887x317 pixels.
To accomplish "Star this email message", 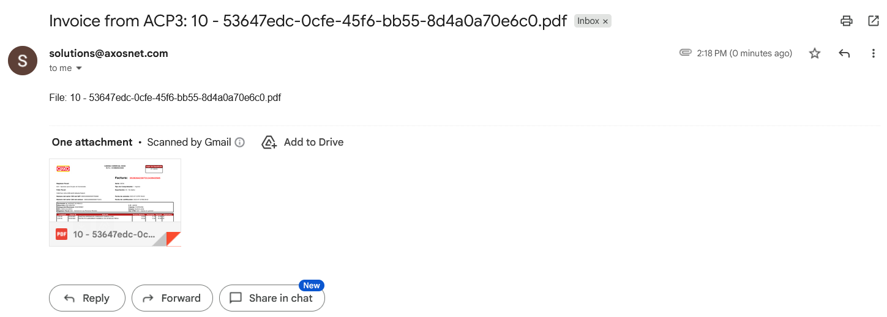I will pyautogui.click(x=815, y=53).
